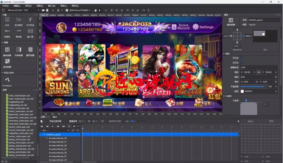Viewport: 283px width, 163px height.
Task: Collapse the 九宫格 properties section
Action: [x=224, y=96]
